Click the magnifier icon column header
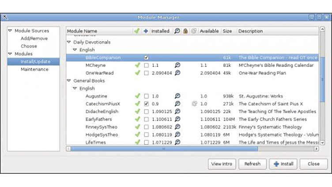Viewport: 332px width, 187px height. pos(177,31)
